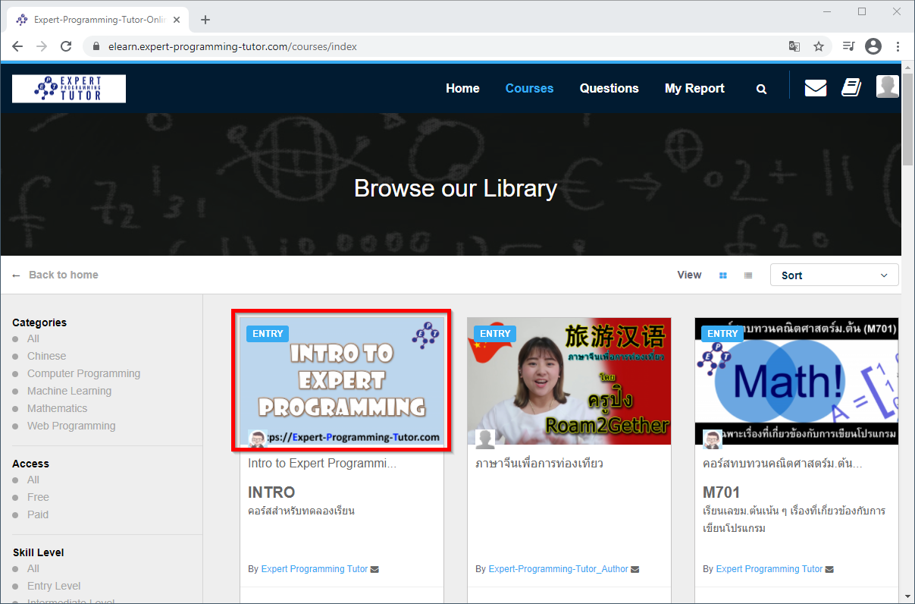Open the Questions menu item
915x604 pixels.
coord(609,88)
